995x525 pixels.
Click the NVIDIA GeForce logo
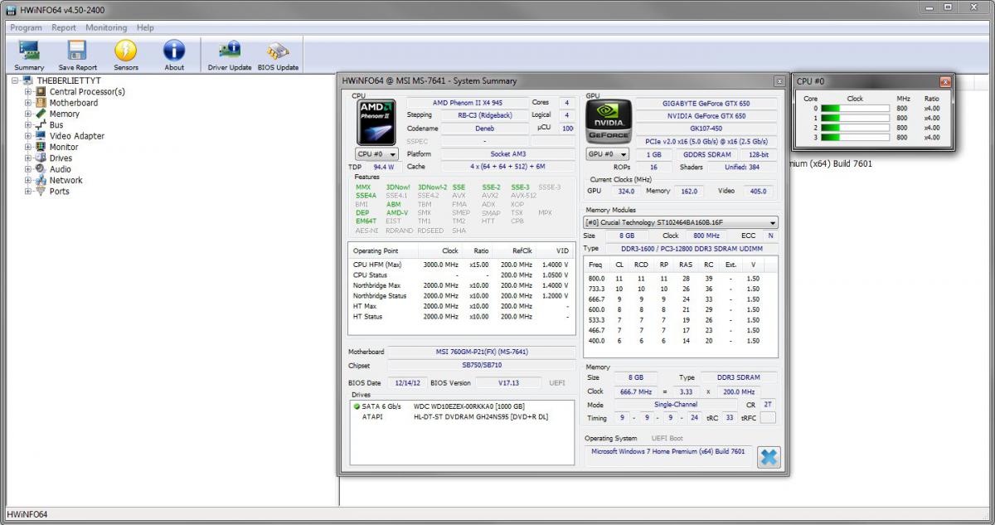click(x=609, y=122)
